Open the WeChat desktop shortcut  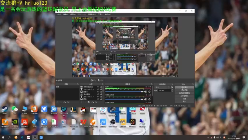tap(15, 110)
